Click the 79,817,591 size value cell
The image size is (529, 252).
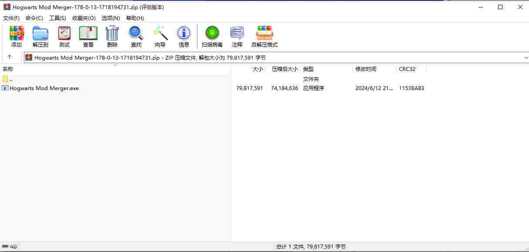point(250,88)
